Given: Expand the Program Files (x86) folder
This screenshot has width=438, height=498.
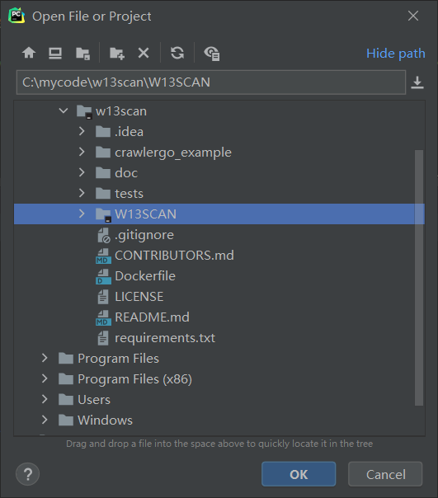Looking at the screenshot, I should (45, 378).
